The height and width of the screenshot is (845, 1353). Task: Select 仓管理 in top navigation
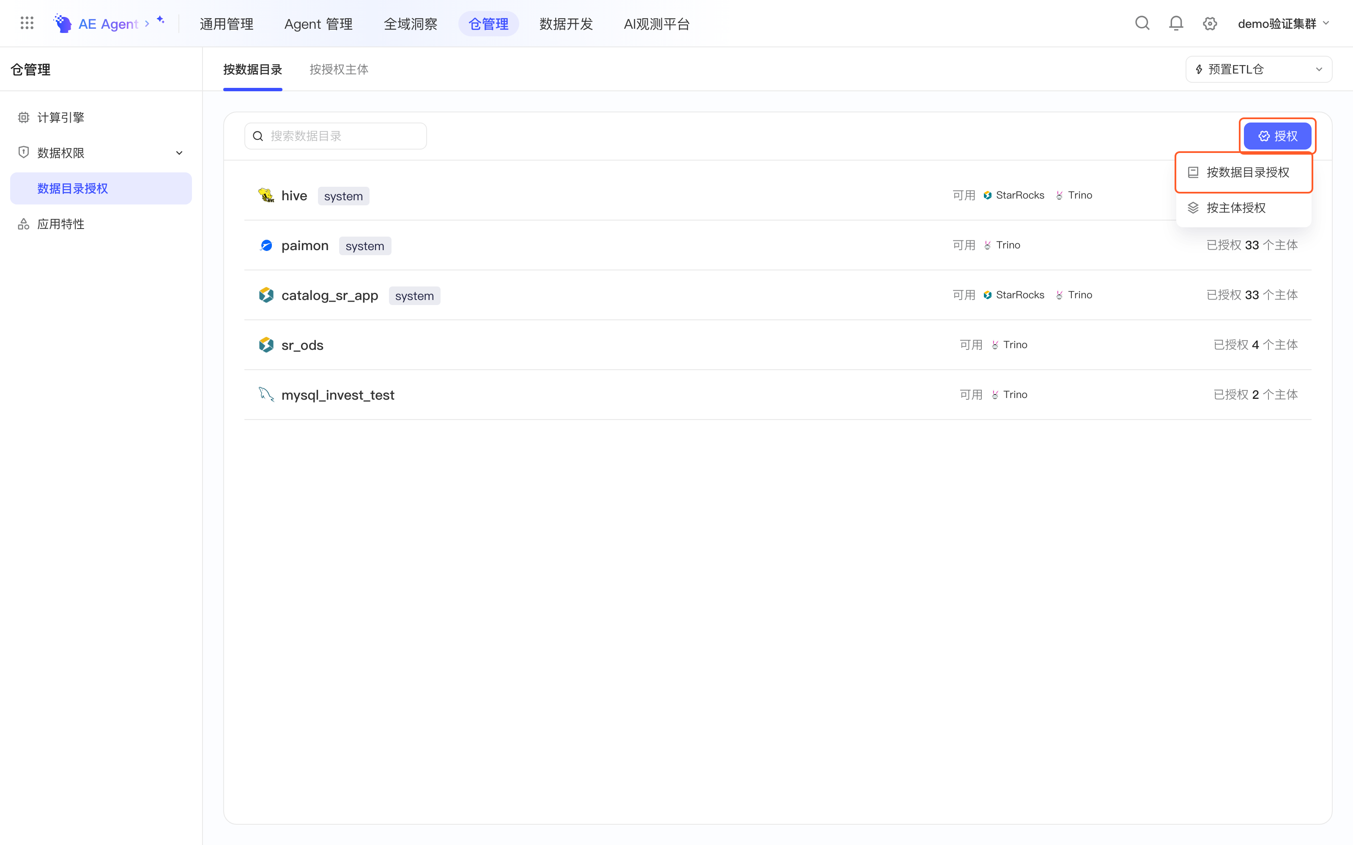click(488, 24)
